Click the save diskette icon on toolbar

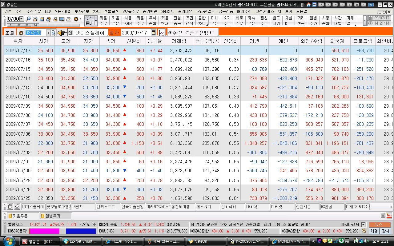tap(35, 19)
